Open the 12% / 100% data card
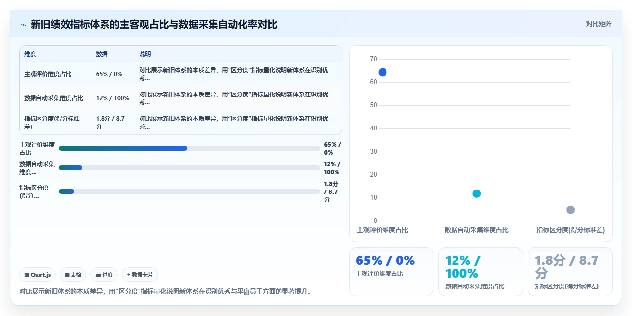 coord(481,272)
